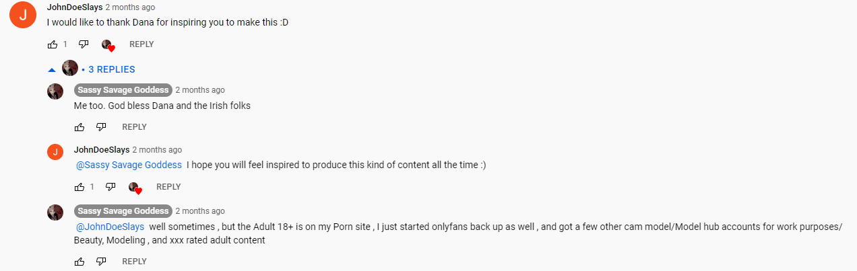The width and height of the screenshot is (857, 271).
Task: Dislike the 'feel inspired to produce' reply
Action: pos(110,187)
